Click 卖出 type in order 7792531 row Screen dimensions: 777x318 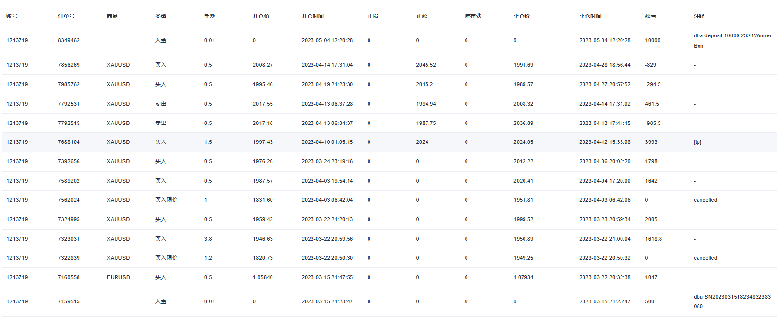[161, 104]
